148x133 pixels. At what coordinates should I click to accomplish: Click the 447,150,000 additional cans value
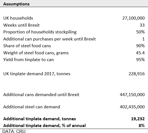click(132, 94)
